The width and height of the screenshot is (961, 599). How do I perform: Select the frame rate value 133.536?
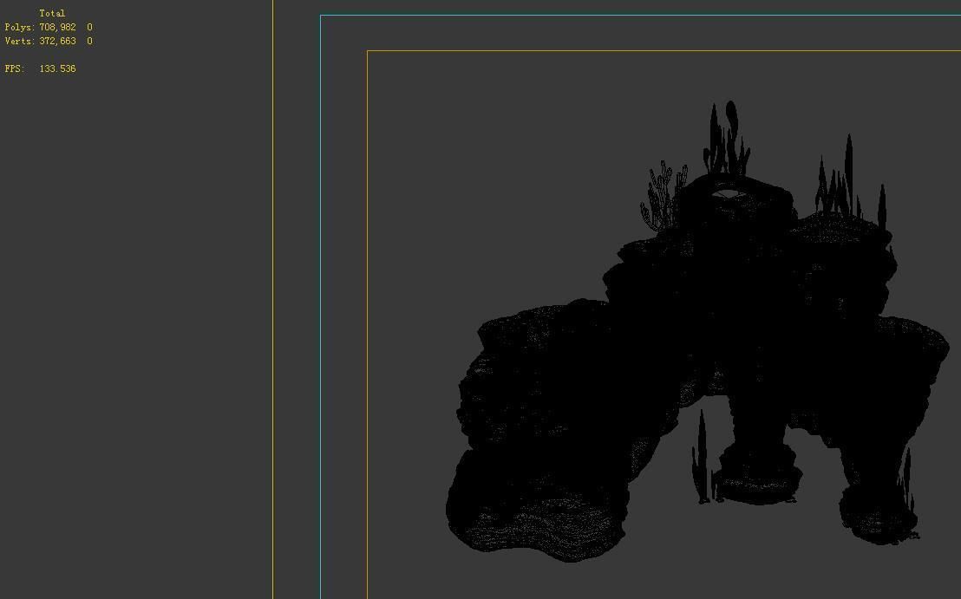[x=57, y=68]
